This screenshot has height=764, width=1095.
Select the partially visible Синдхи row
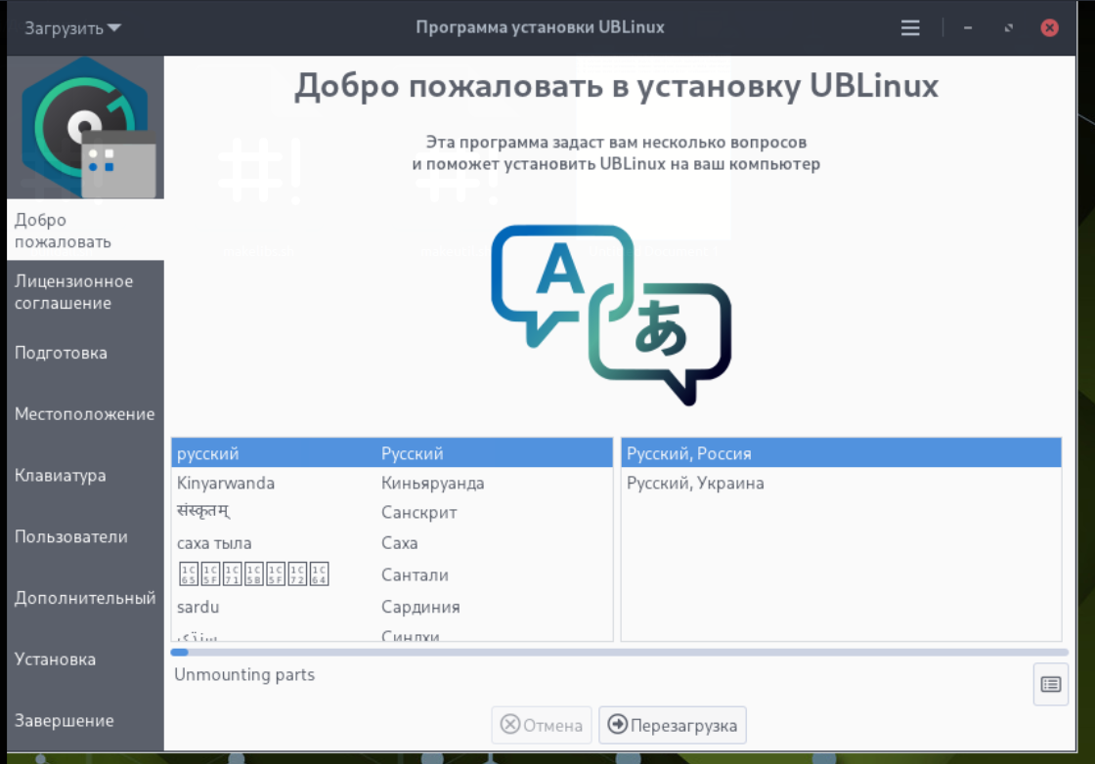pyautogui.click(x=392, y=633)
